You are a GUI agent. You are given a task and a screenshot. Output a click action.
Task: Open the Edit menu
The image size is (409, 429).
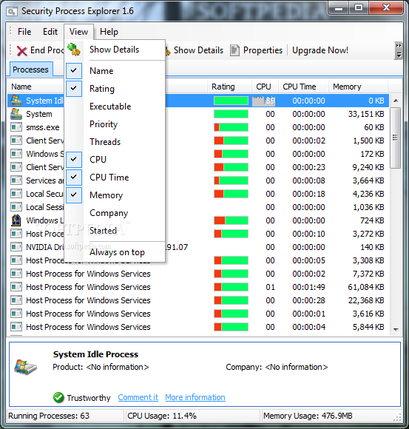point(50,32)
